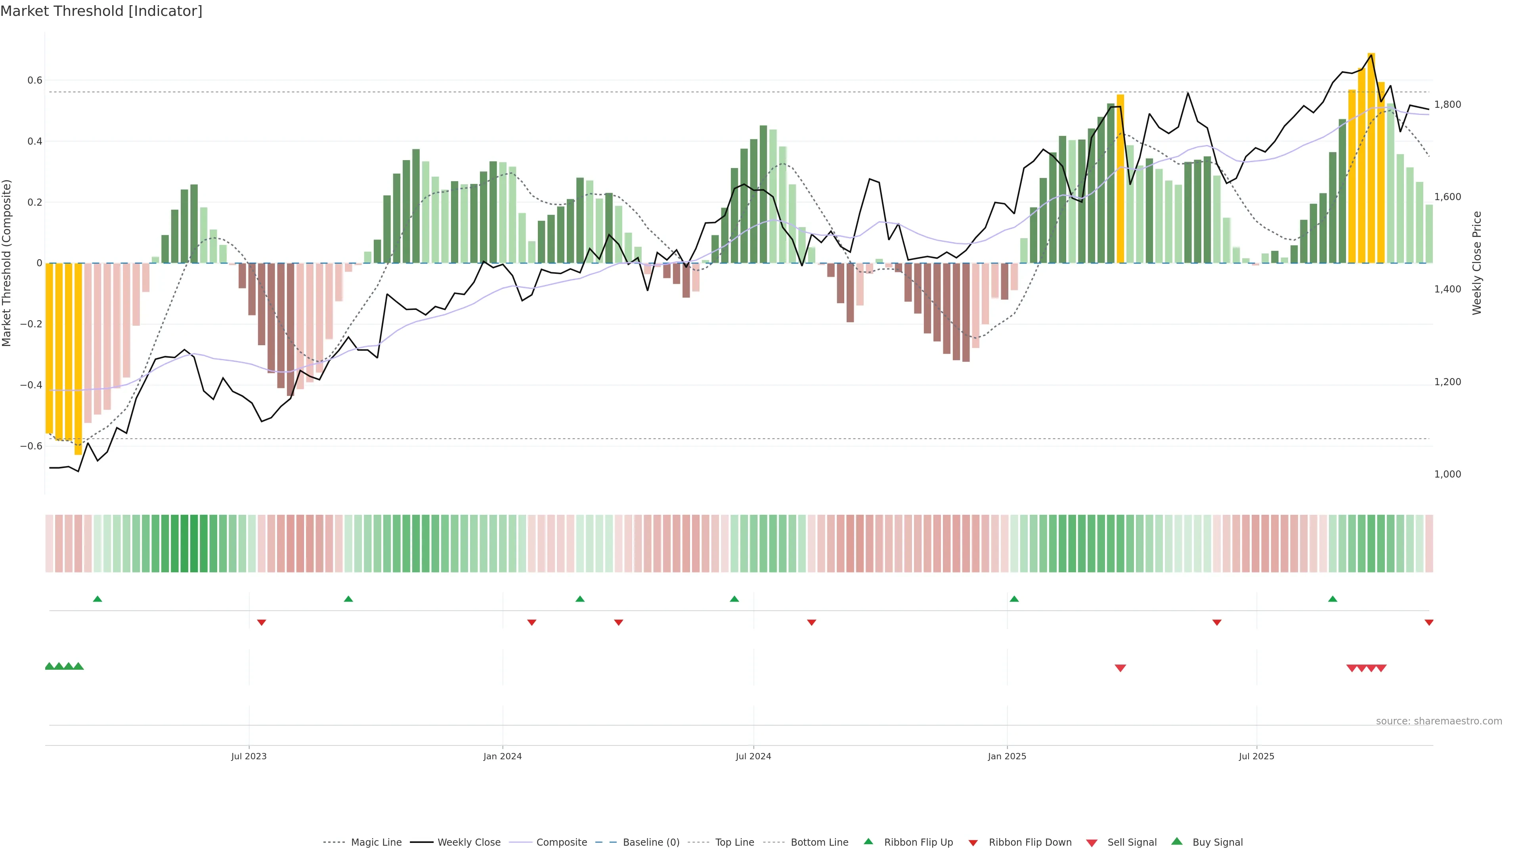This screenshot has width=1522, height=856.
Task: Click green flip-up marker just before Jul 2024
Action: (x=734, y=599)
